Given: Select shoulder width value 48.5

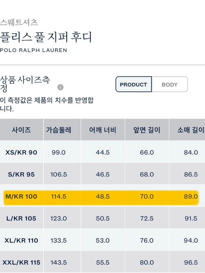Looking at the screenshot, I should tap(103, 196).
